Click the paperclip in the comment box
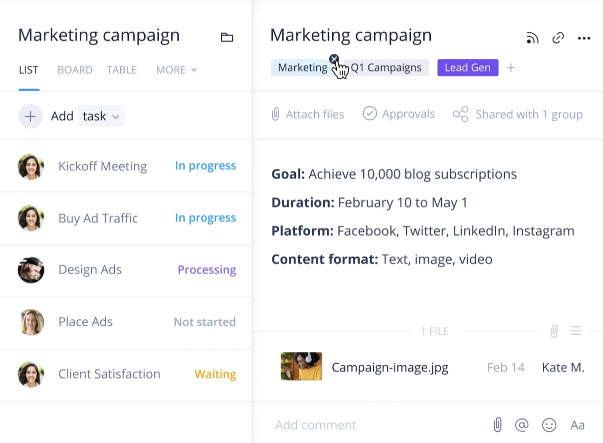Screen dimensions: 603x443 497,425
